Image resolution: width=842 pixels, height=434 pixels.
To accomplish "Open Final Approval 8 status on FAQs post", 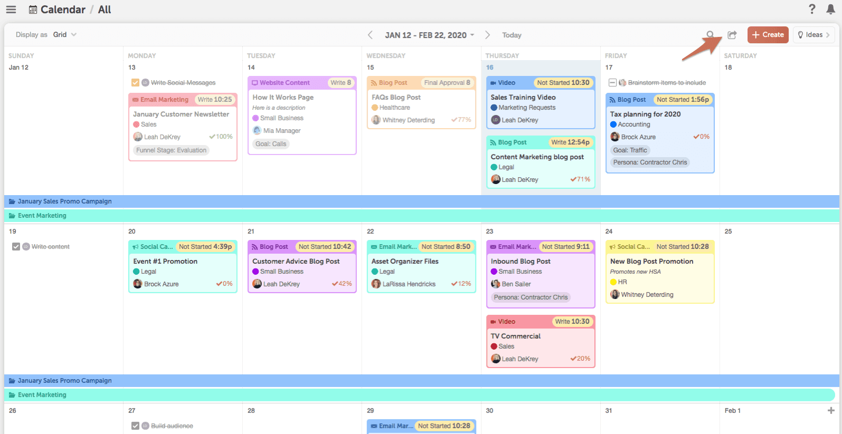I will click(x=447, y=83).
